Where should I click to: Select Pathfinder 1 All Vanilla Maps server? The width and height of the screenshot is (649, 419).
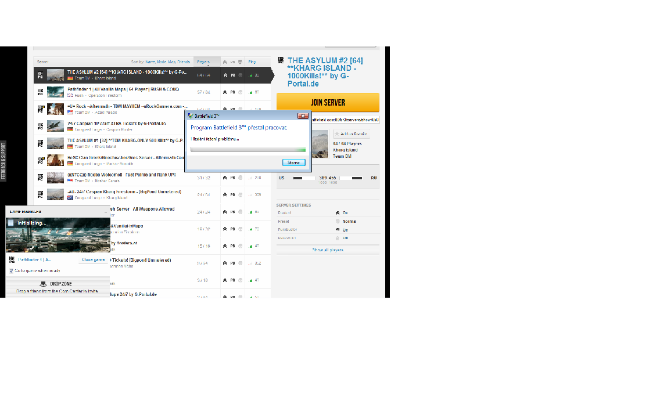[152, 92]
